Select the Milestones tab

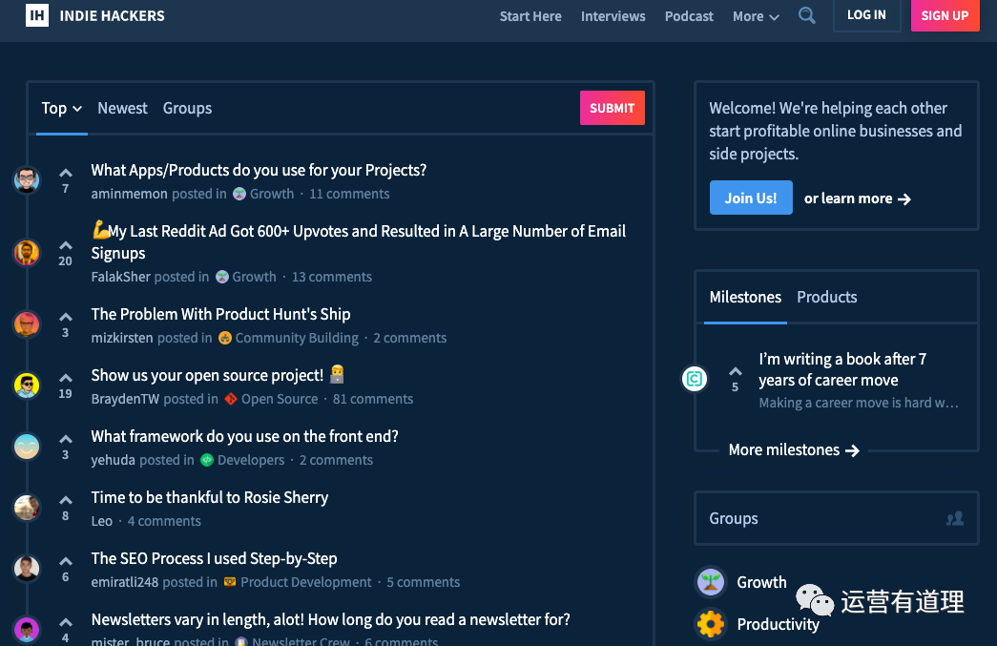(x=745, y=297)
